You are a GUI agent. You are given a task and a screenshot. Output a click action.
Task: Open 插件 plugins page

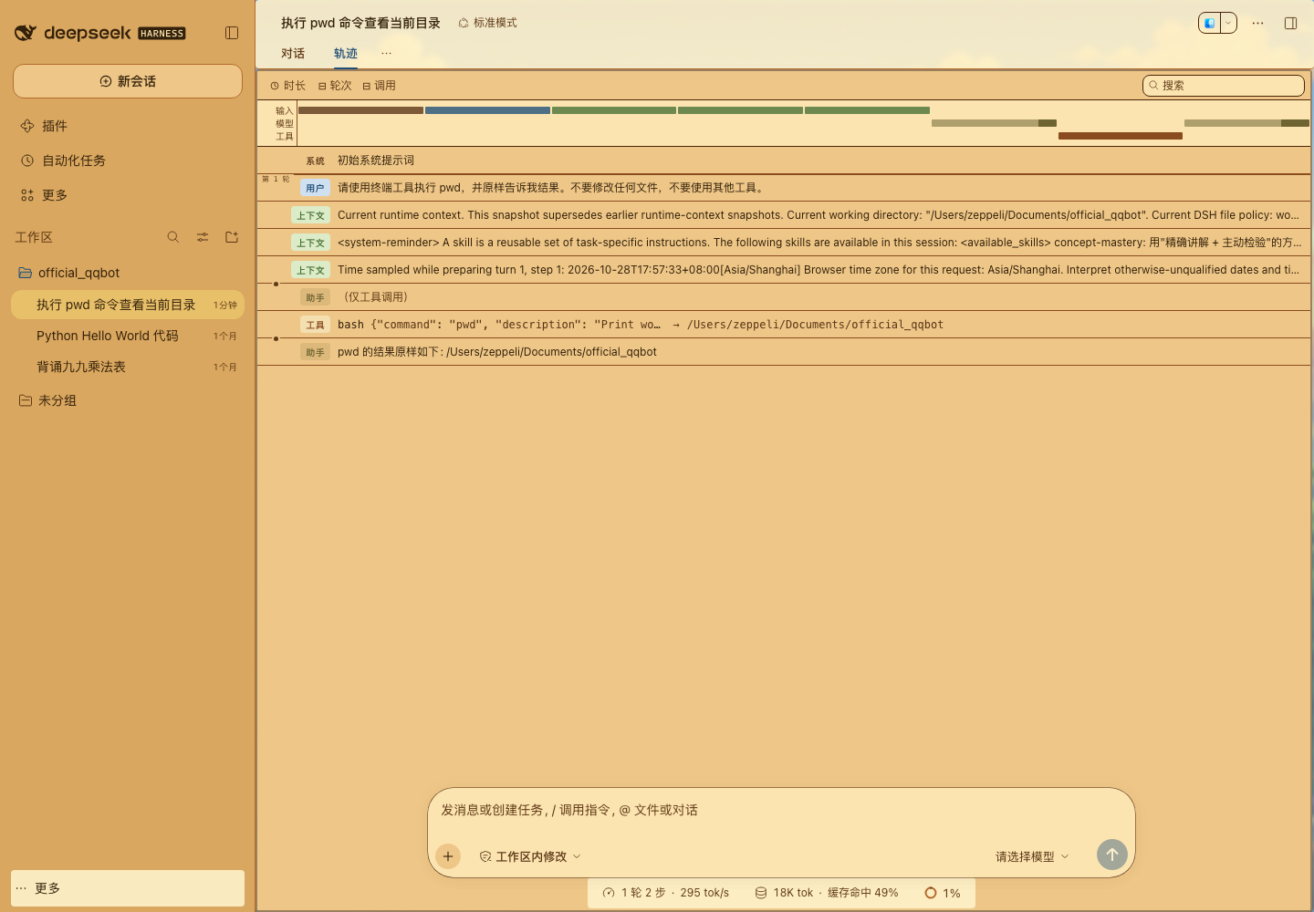coord(128,126)
